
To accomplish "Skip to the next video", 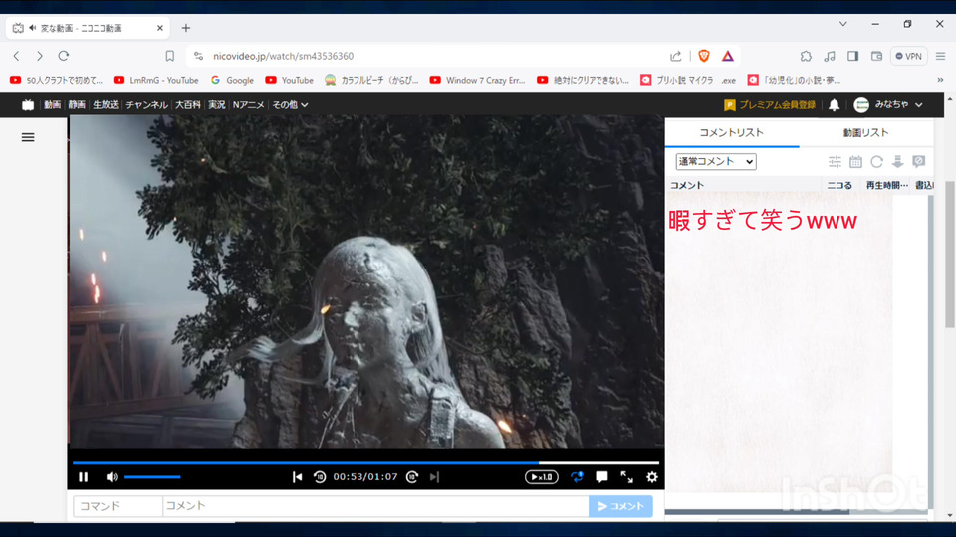I will coord(434,477).
